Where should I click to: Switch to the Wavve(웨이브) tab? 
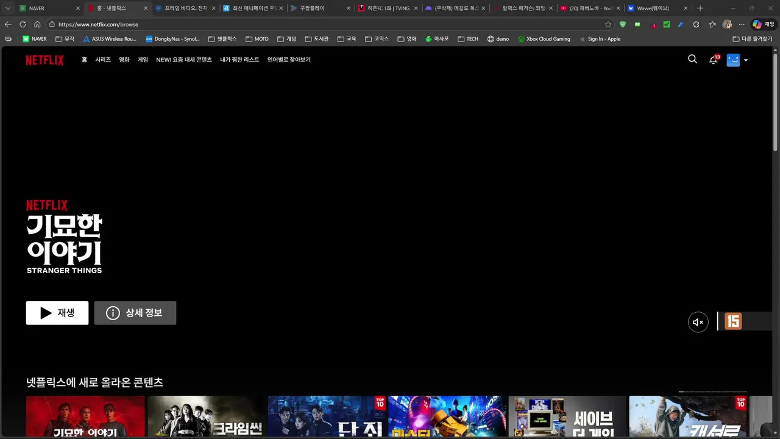click(x=657, y=9)
